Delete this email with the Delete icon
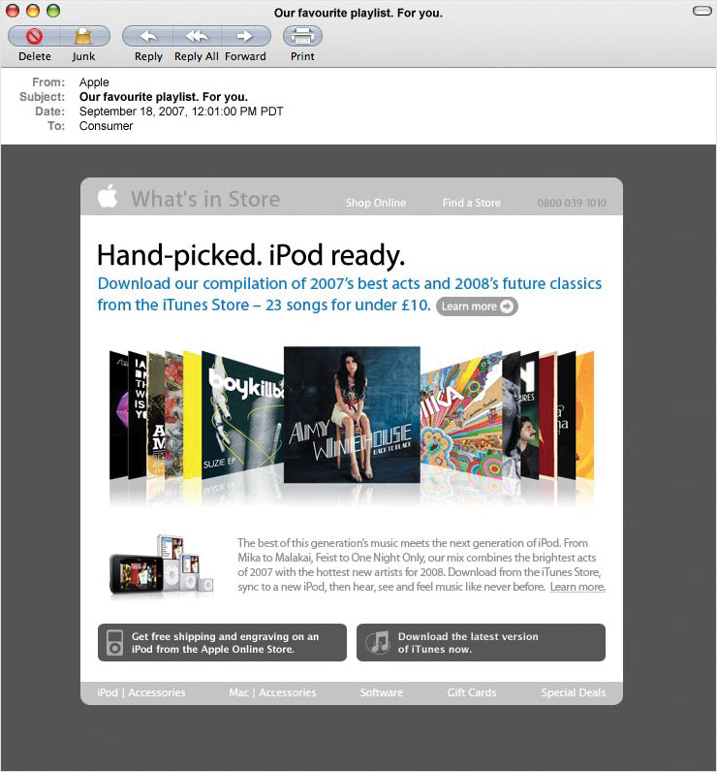This screenshot has width=717, height=772. pyautogui.click(x=34, y=37)
